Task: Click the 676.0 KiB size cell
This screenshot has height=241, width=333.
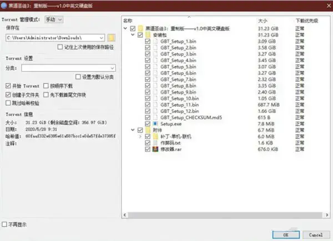Action: pyautogui.click(x=268, y=149)
